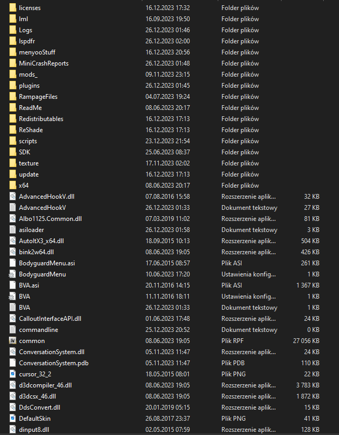Click the Plik PDB type label
339x435 pixels.
coord(233,363)
